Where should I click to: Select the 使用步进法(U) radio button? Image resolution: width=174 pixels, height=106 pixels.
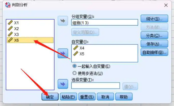(74, 73)
